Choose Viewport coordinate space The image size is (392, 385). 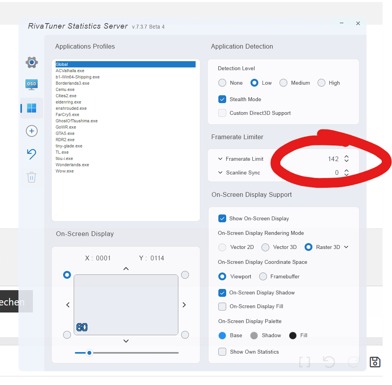click(222, 276)
